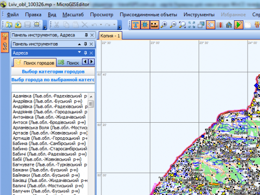Close the Панель инструментов sub-panel
The height and width of the screenshot is (195, 260).
(91, 44)
